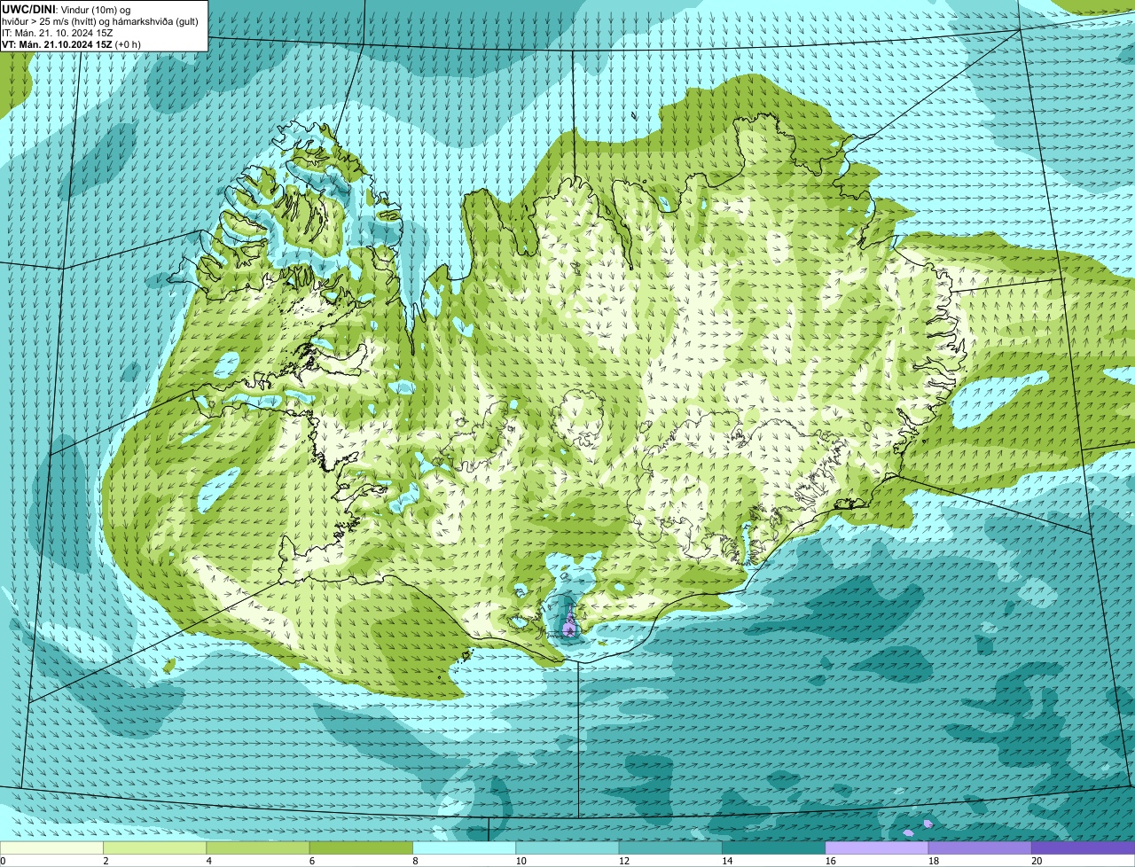This screenshot has height=867, width=1135.
Task: Select the 'IT: Mán. 21. 10. 2024 15Z' line
Action: (57, 32)
